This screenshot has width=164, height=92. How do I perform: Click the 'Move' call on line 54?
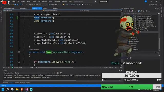click(37, 18)
